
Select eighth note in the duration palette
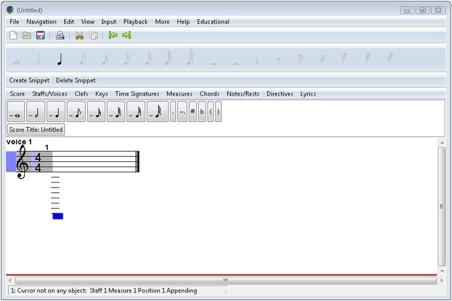pos(83,59)
